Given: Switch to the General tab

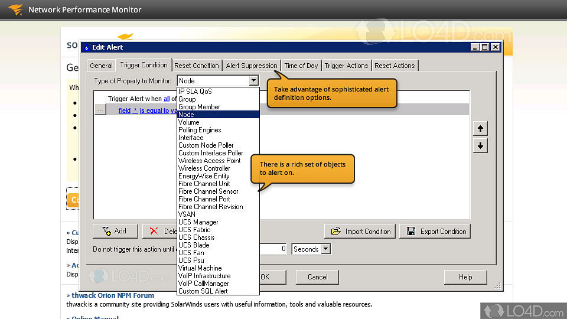Looking at the screenshot, I should [x=101, y=66].
